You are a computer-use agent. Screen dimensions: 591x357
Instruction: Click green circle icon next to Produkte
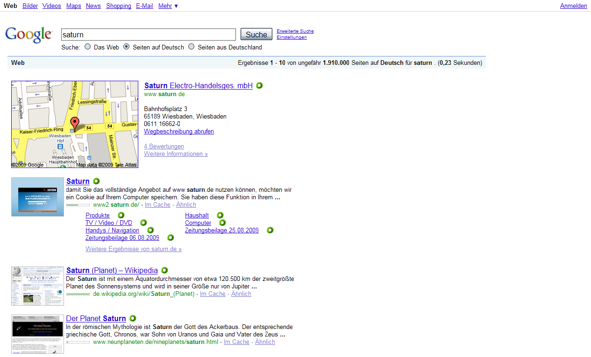[x=121, y=215]
